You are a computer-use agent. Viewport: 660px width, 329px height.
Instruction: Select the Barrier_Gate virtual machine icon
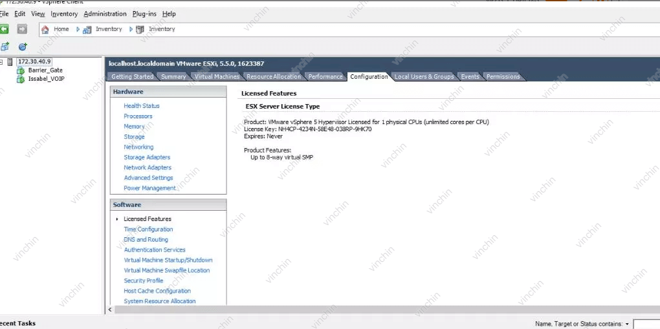21,70
